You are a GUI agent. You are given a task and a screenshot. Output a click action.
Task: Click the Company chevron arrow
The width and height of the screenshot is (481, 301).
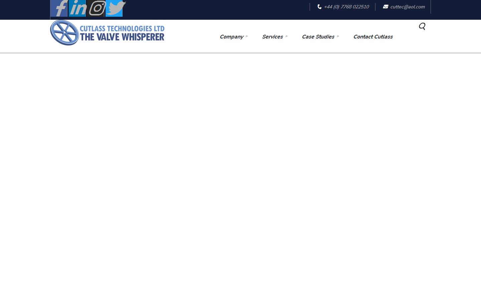[247, 36]
